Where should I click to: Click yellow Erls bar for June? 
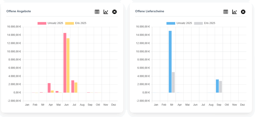point(68,66)
